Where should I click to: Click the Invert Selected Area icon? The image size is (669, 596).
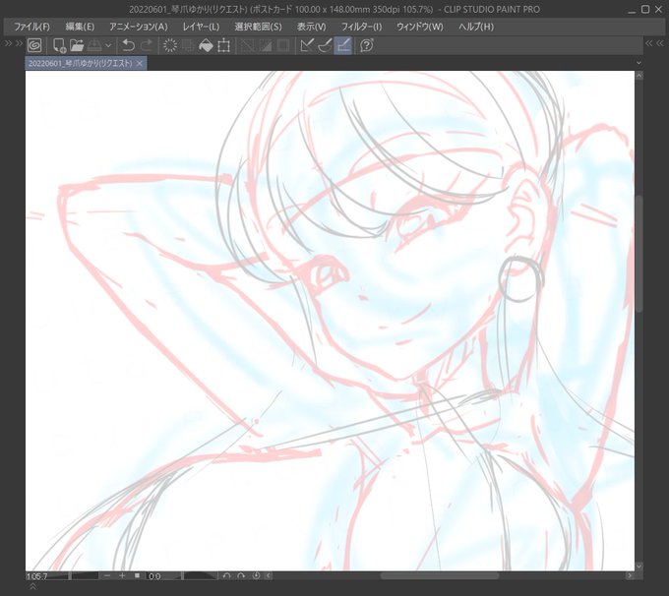pyautogui.click(x=265, y=45)
